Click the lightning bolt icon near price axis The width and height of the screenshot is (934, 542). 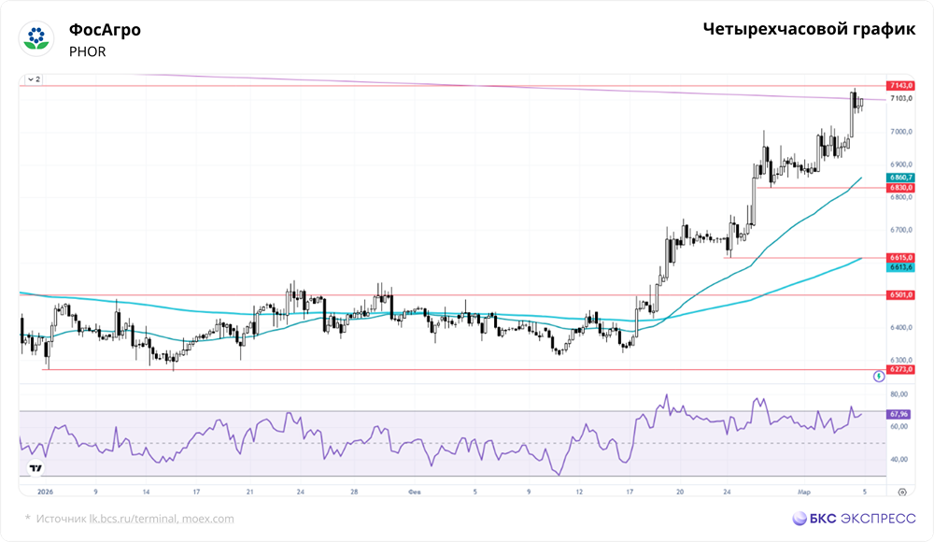[879, 377]
